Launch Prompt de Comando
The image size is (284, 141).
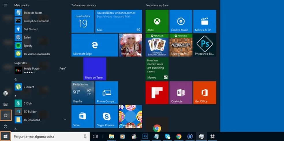pos(40,21)
